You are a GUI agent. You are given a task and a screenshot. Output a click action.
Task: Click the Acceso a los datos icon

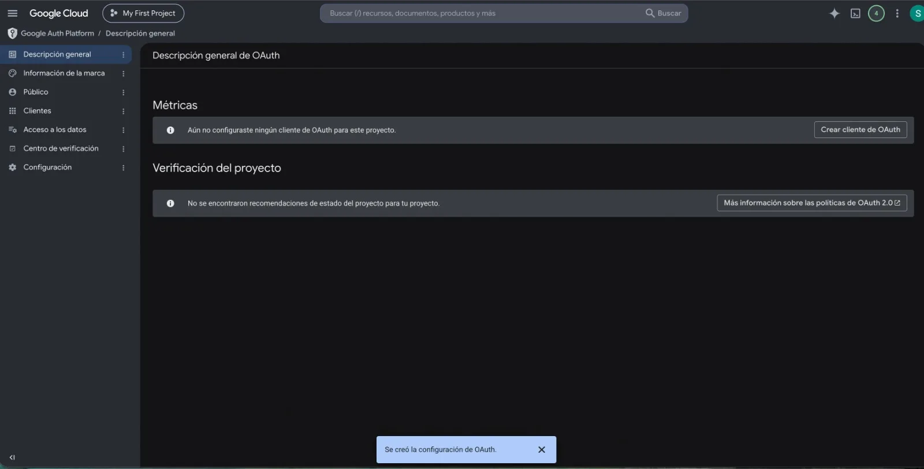[12, 129]
